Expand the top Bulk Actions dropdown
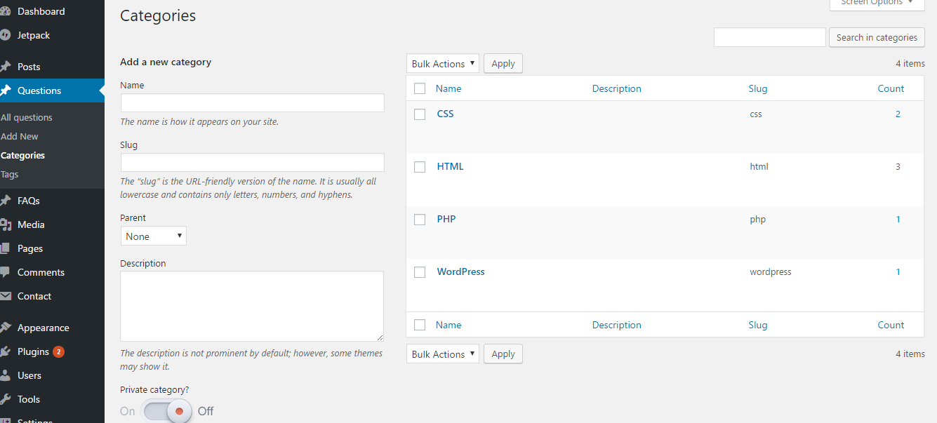Screen dimensions: 937x423 tap(442, 64)
